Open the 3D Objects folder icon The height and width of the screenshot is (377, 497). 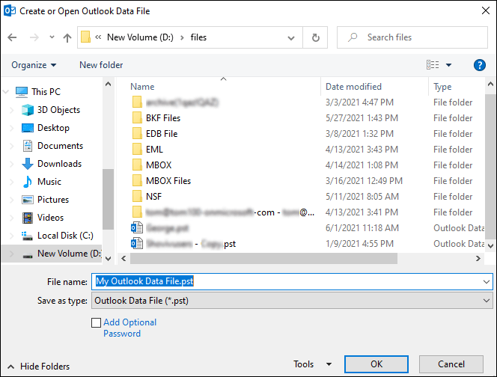pos(28,110)
